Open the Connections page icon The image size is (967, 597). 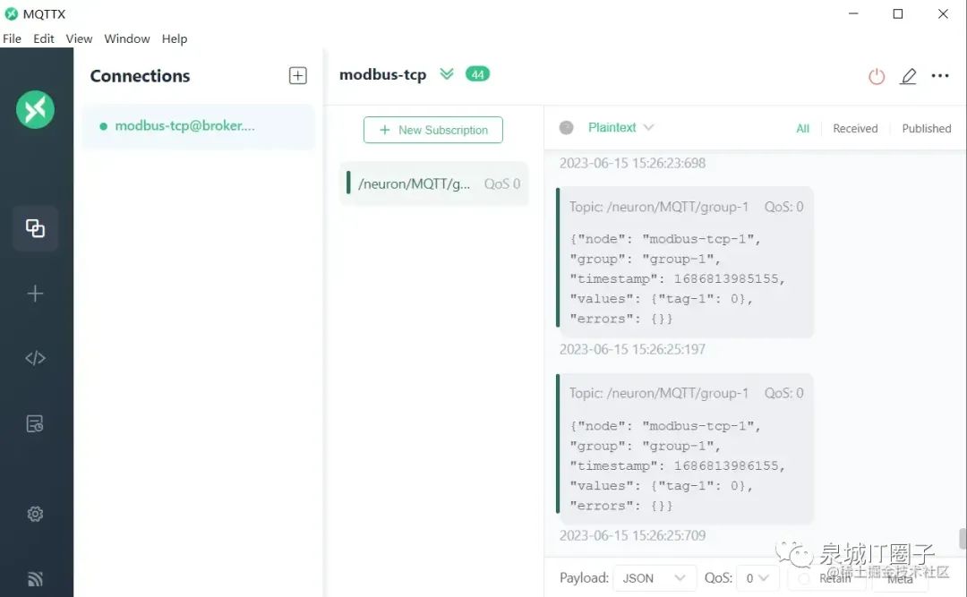[35, 228]
